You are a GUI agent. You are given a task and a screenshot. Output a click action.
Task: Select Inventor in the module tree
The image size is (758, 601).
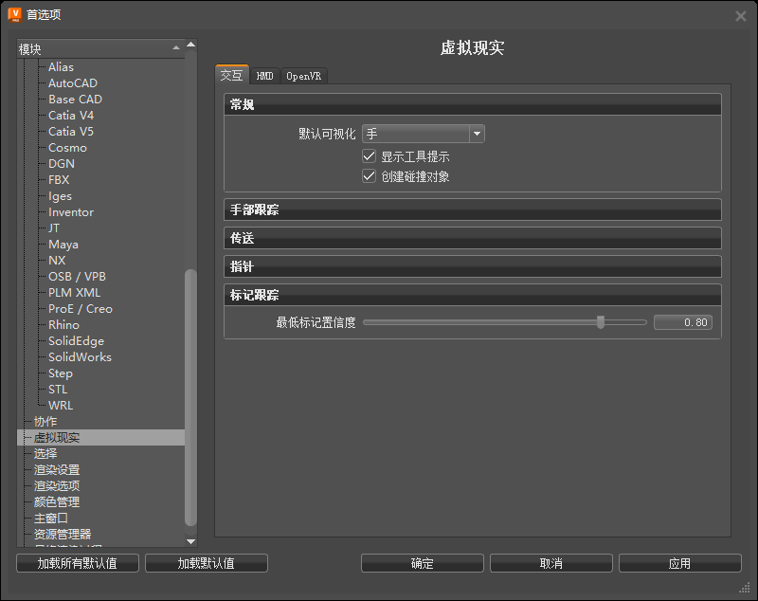71,211
